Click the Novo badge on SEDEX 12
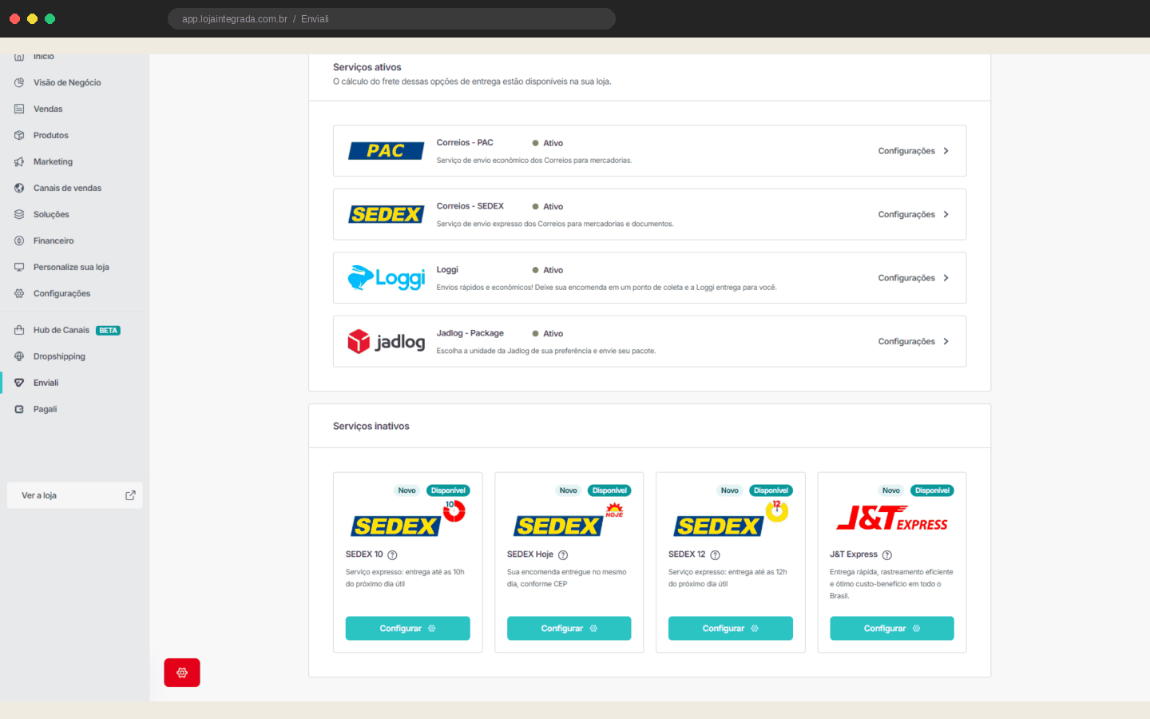 click(x=730, y=491)
